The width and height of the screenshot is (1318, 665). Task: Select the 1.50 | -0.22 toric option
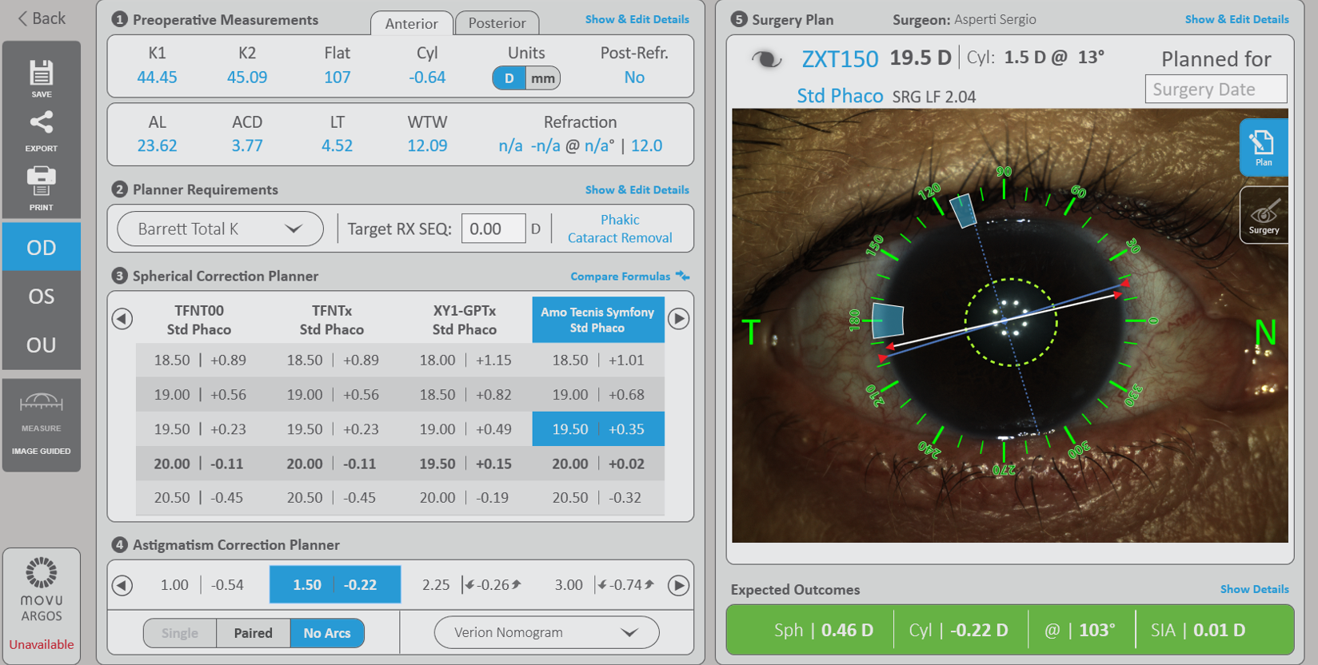[x=334, y=585]
